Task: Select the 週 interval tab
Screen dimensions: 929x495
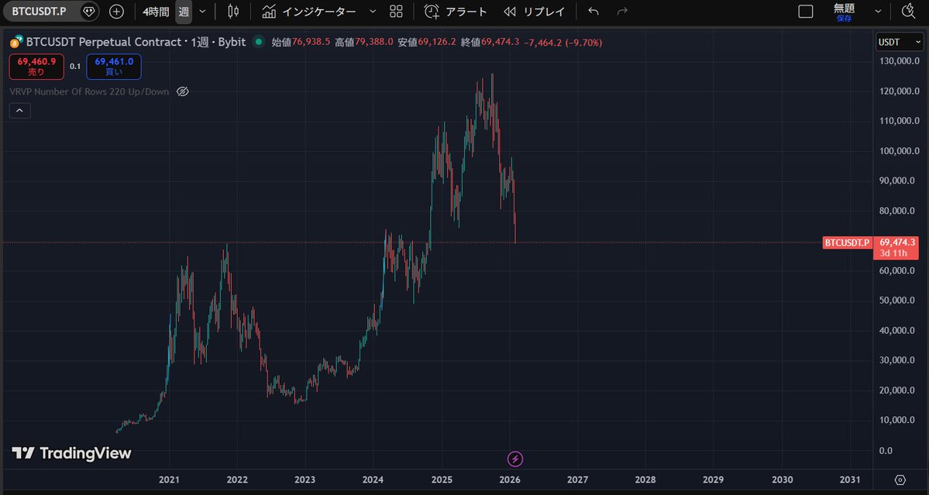Action: [182, 12]
